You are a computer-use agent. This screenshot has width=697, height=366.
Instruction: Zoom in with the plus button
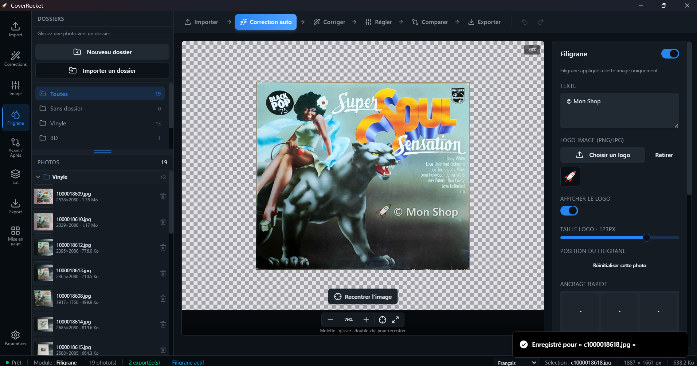point(366,320)
